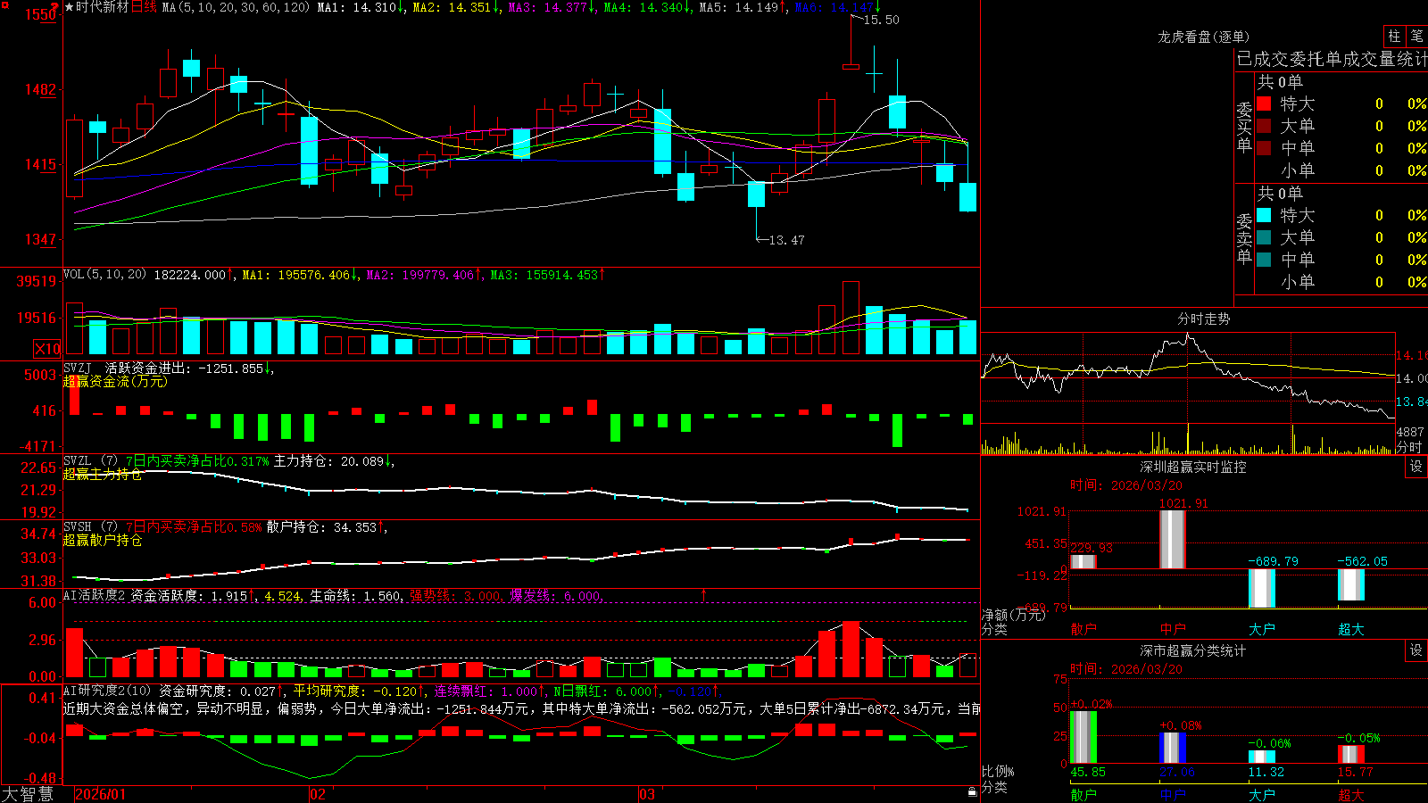
Task: Click the 委卖单 section label
Action: [1244, 238]
